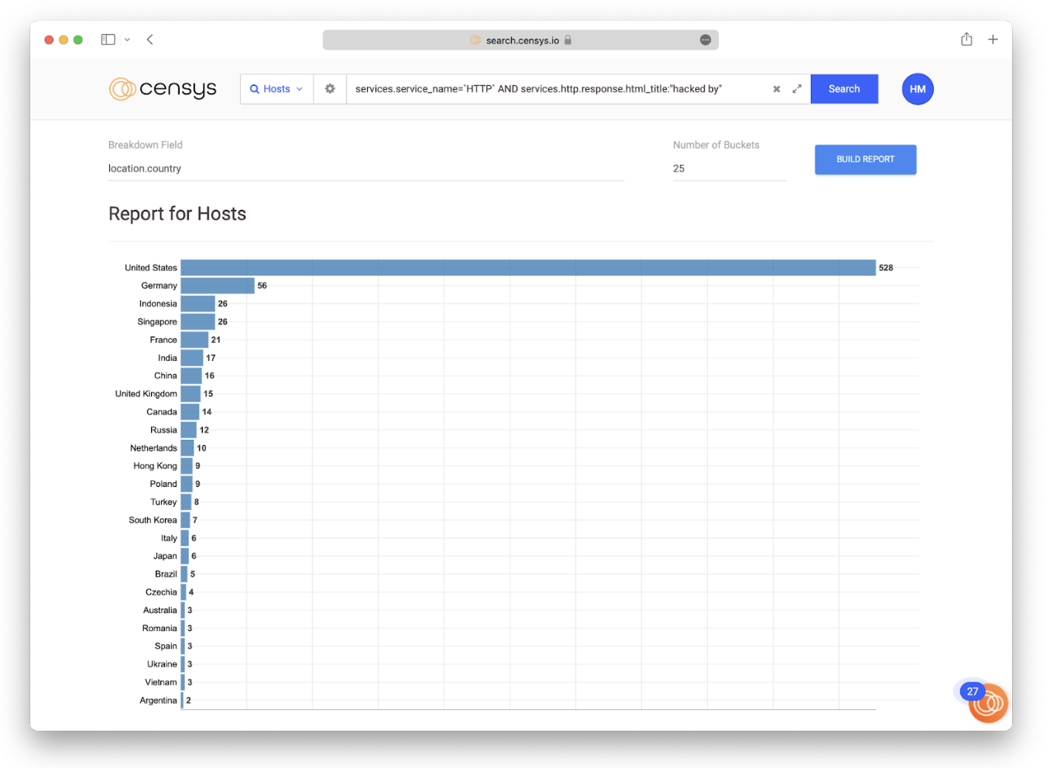
Task: Edit the Number of Buckets field
Action: pos(728,169)
